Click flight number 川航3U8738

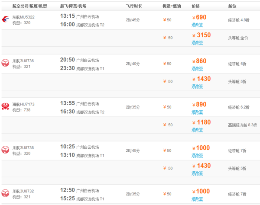point(23,148)
